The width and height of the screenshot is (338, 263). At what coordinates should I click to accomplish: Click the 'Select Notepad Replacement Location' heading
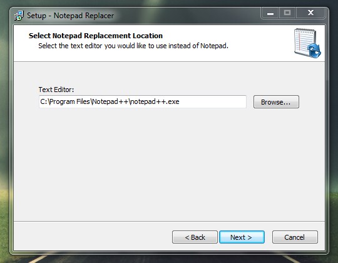[x=96, y=36]
